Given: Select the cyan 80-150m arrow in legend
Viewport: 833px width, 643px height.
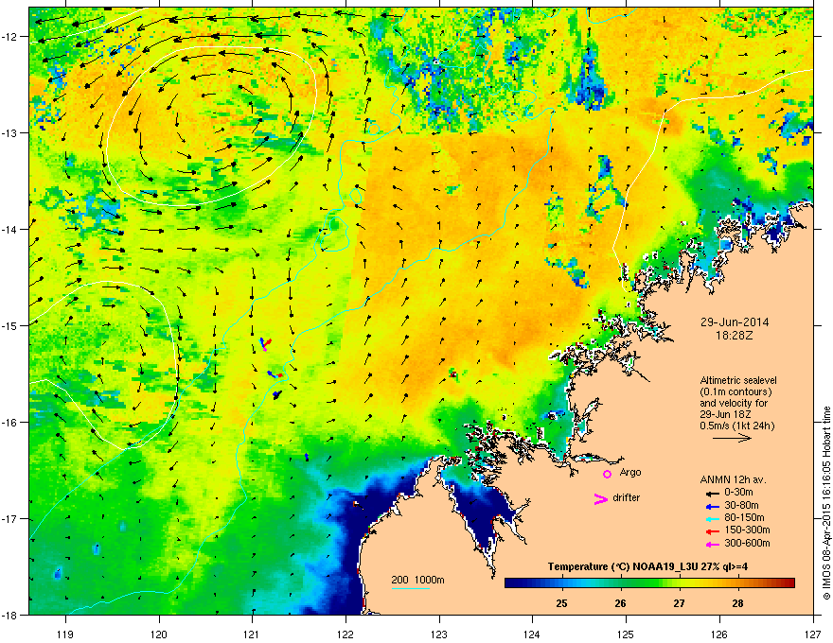Looking at the screenshot, I should [713, 518].
